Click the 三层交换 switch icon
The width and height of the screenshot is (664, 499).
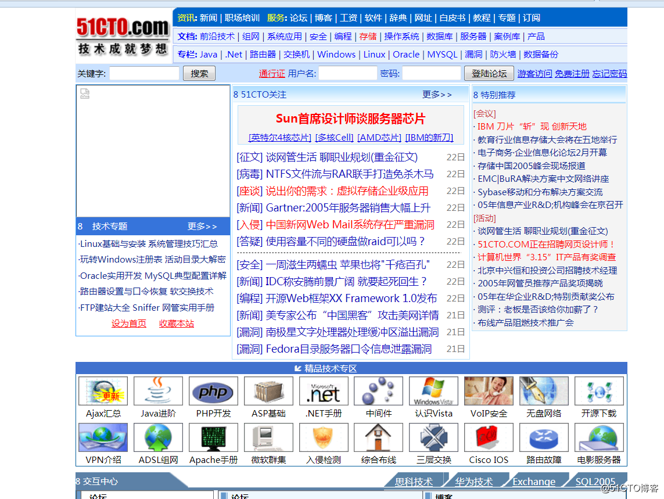(433, 437)
